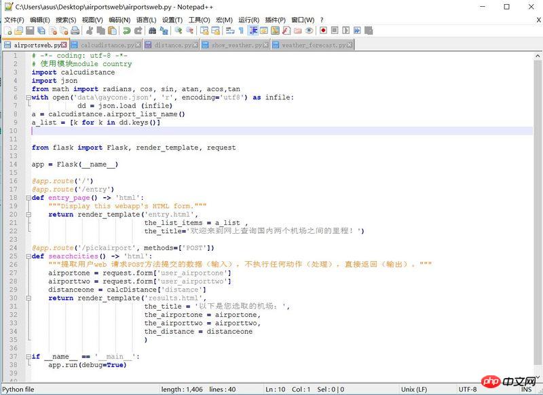Close the show_weather.py tab
Screen dimensions: 543x395
point(265,45)
